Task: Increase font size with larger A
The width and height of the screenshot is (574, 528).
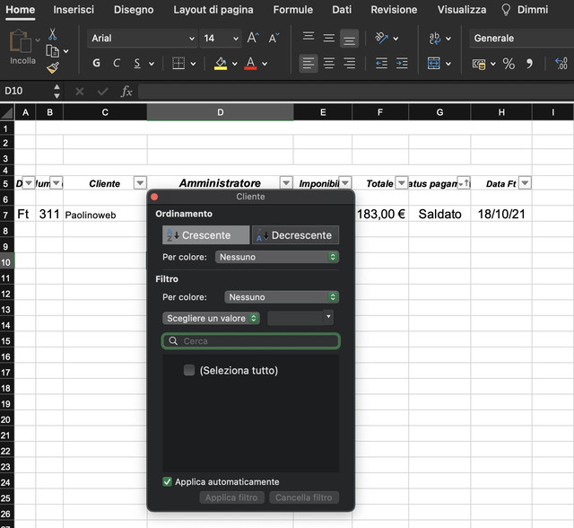Action: point(253,38)
